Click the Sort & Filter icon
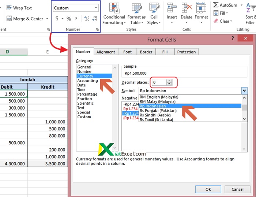 coord(251,8)
